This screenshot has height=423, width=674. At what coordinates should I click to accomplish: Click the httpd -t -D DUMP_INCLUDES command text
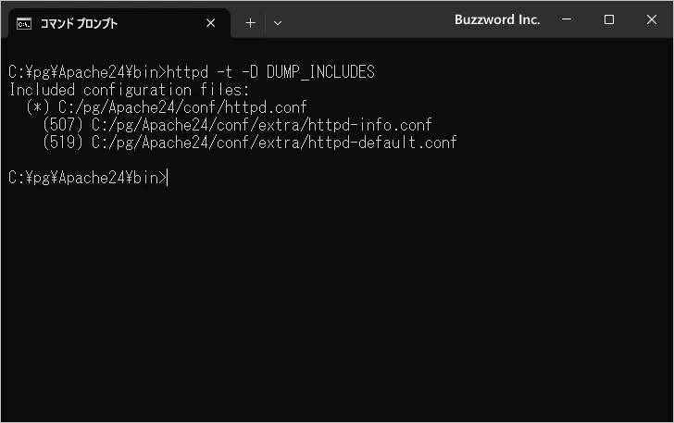[270, 72]
